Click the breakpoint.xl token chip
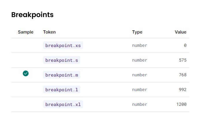The height and width of the screenshot is (124, 200). click(63, 104)
